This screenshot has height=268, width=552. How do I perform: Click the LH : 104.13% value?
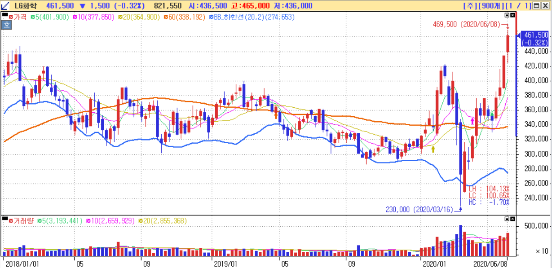pos(489,189)
